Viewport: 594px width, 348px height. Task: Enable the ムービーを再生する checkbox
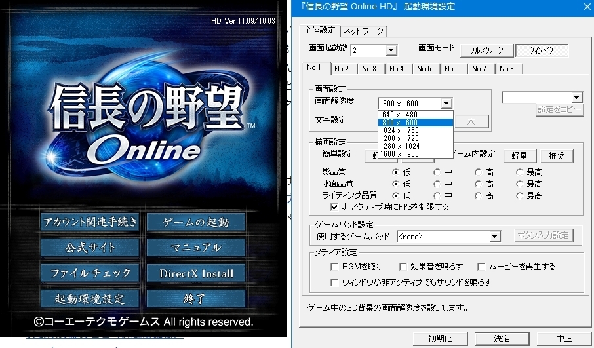coord(481,267)
